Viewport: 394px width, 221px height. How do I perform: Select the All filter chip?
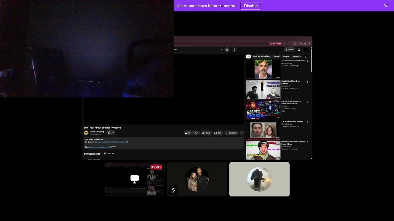(248, 56)
